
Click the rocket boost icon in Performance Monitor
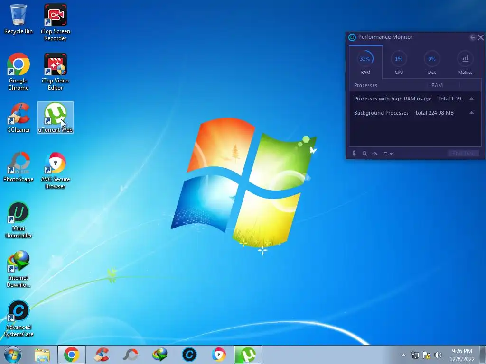354,154
